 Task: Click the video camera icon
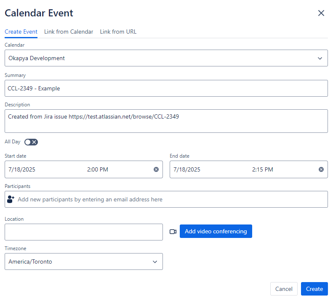coord(173,232)
